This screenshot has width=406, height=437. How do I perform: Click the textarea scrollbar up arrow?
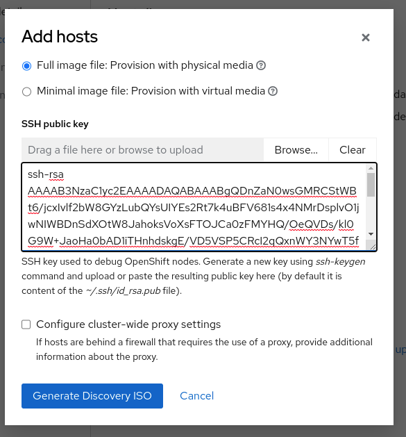[371, 168]
